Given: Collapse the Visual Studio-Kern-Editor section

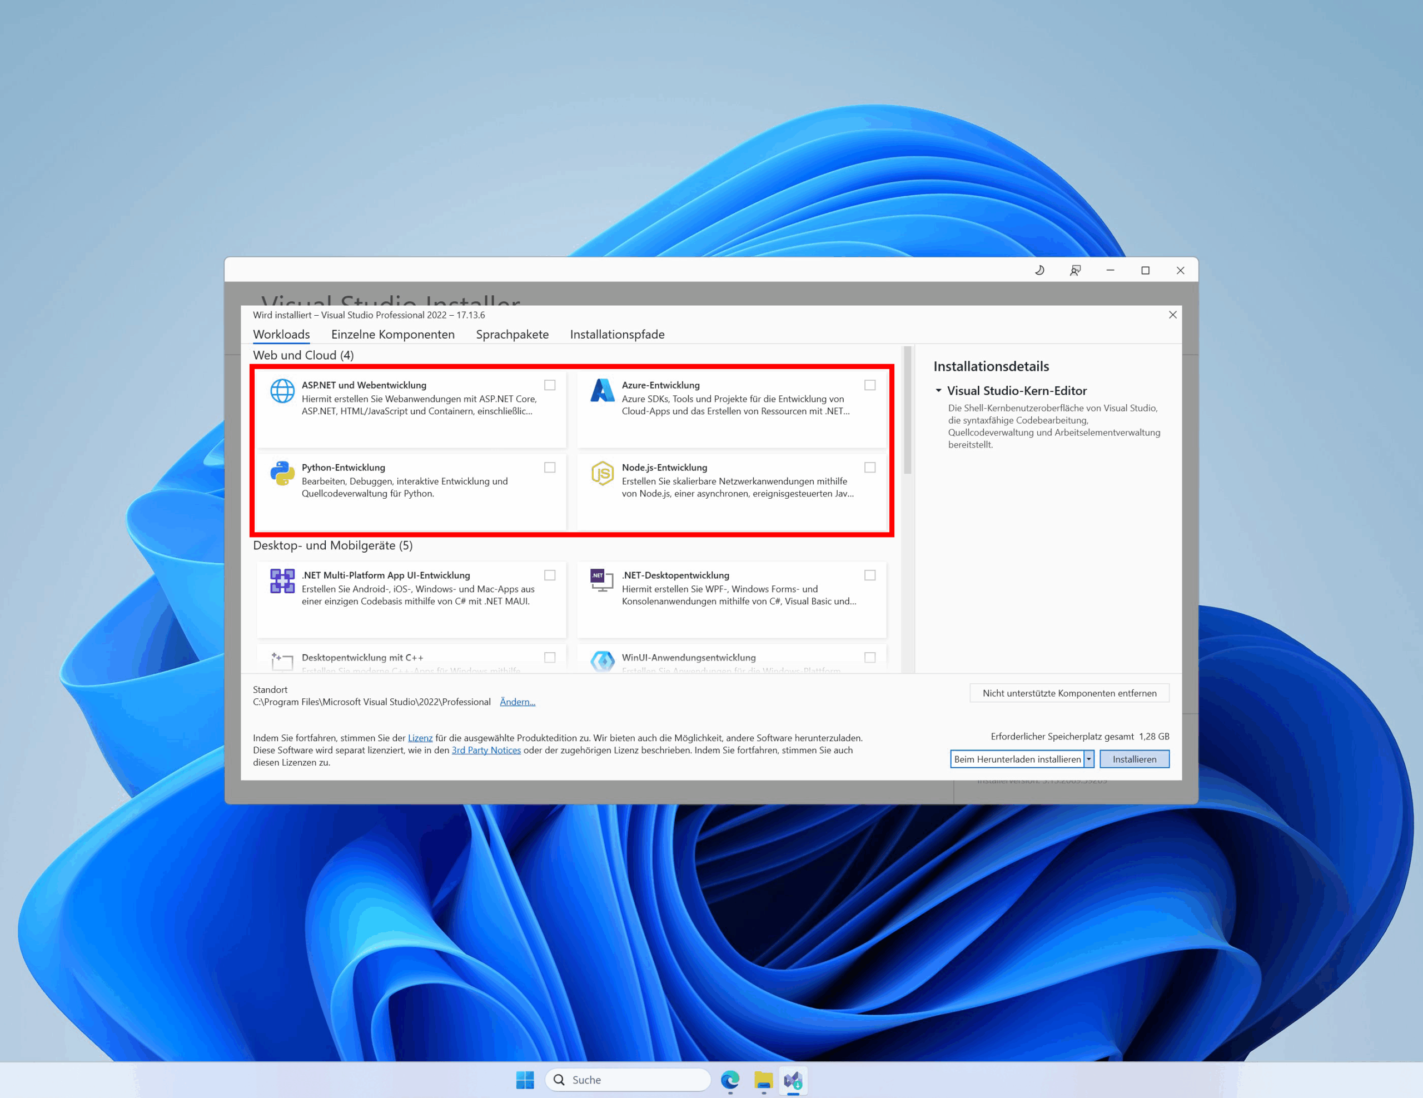Looking at the screenshot, I should click(939, 391).
